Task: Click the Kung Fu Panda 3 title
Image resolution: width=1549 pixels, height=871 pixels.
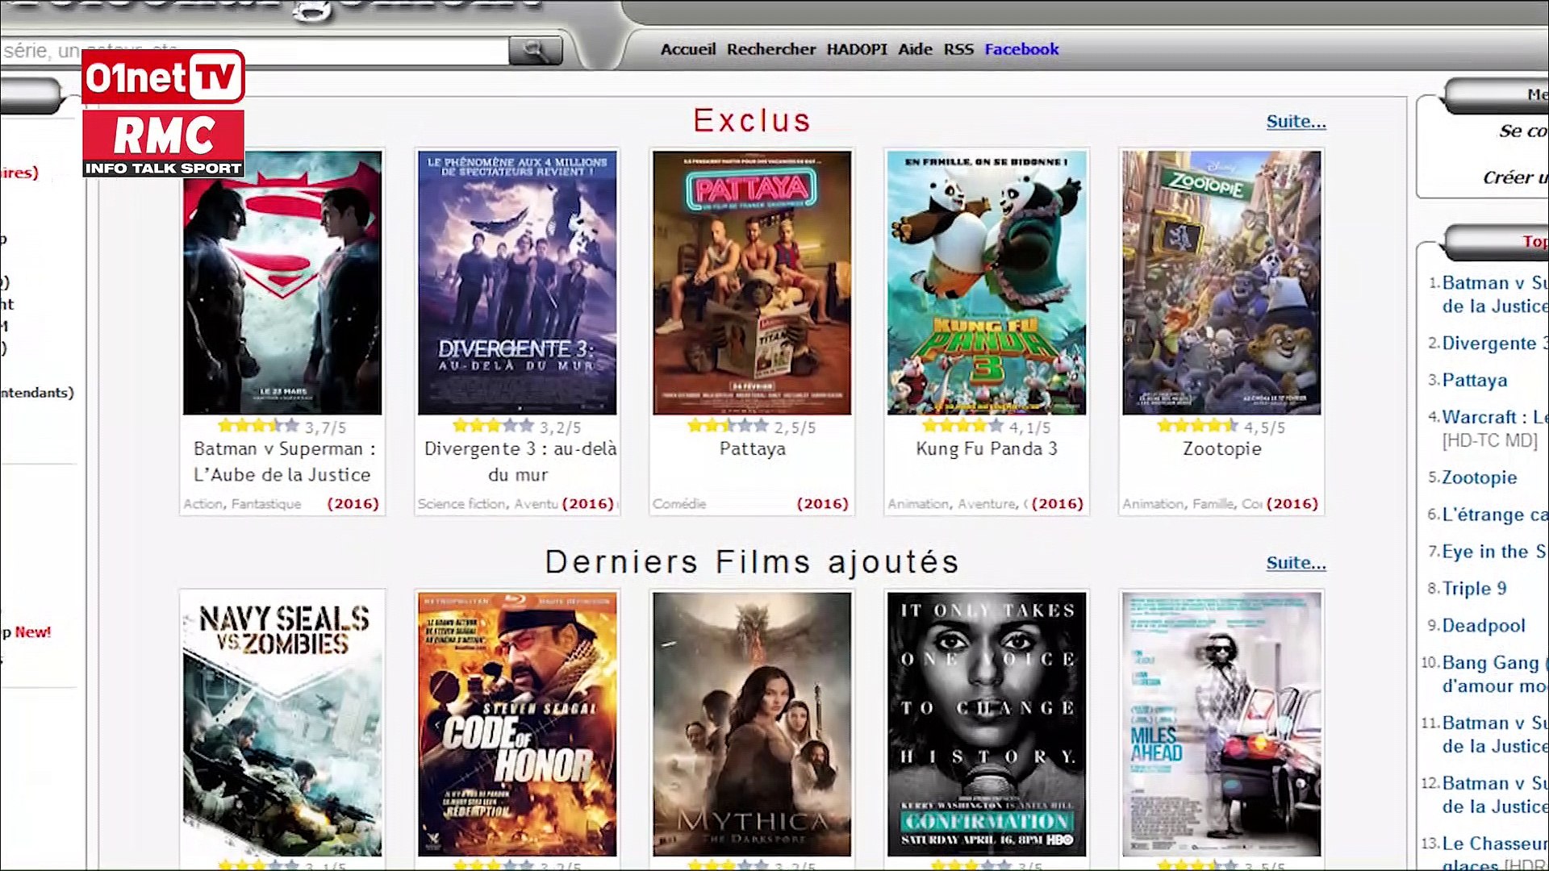Action: point(987,449)
